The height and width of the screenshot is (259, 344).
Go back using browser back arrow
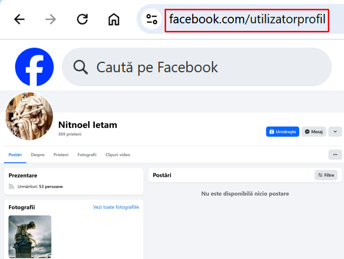[19, 19]
